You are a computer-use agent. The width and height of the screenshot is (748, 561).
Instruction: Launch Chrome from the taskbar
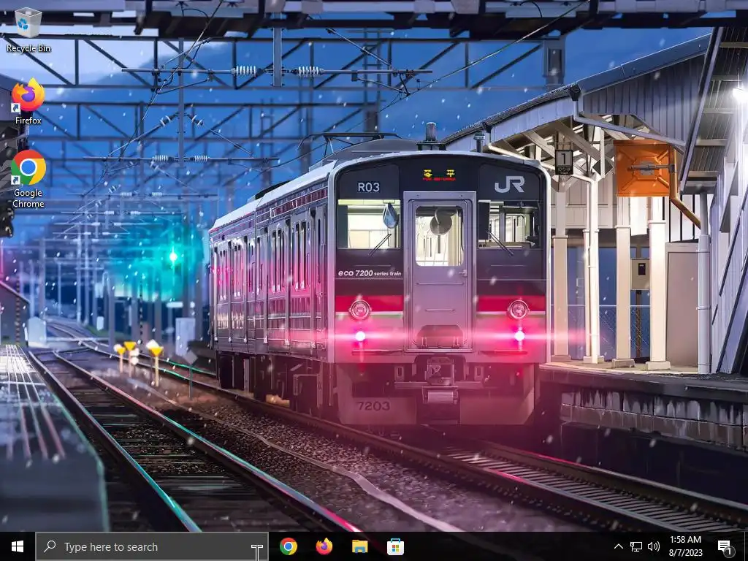[289, 546]
